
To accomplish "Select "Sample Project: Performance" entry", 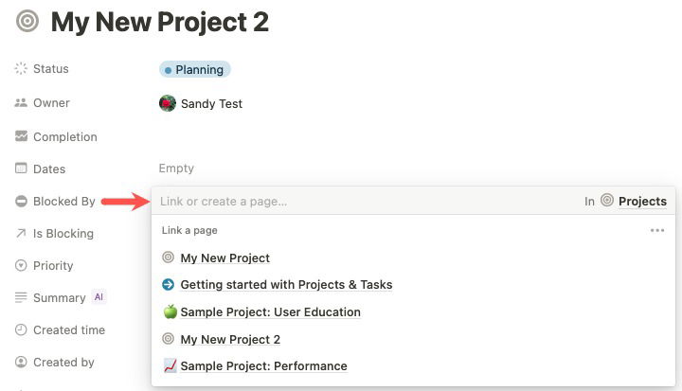I will pyautogui.click(x=263, y=366).
